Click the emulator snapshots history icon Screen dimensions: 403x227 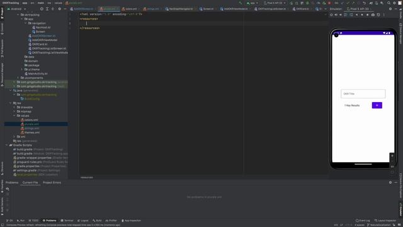tap(378, 15)
